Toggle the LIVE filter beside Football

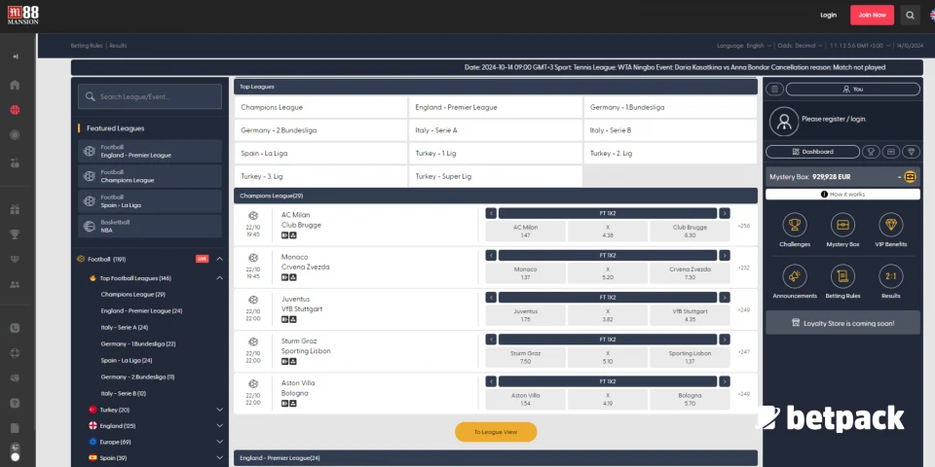[202, 259]
